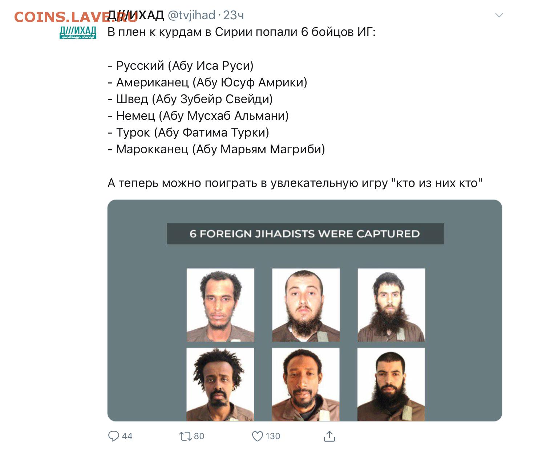Click the top-middle mugshot photo
This screenshot has width=558, height=450.
pos(306,305)
